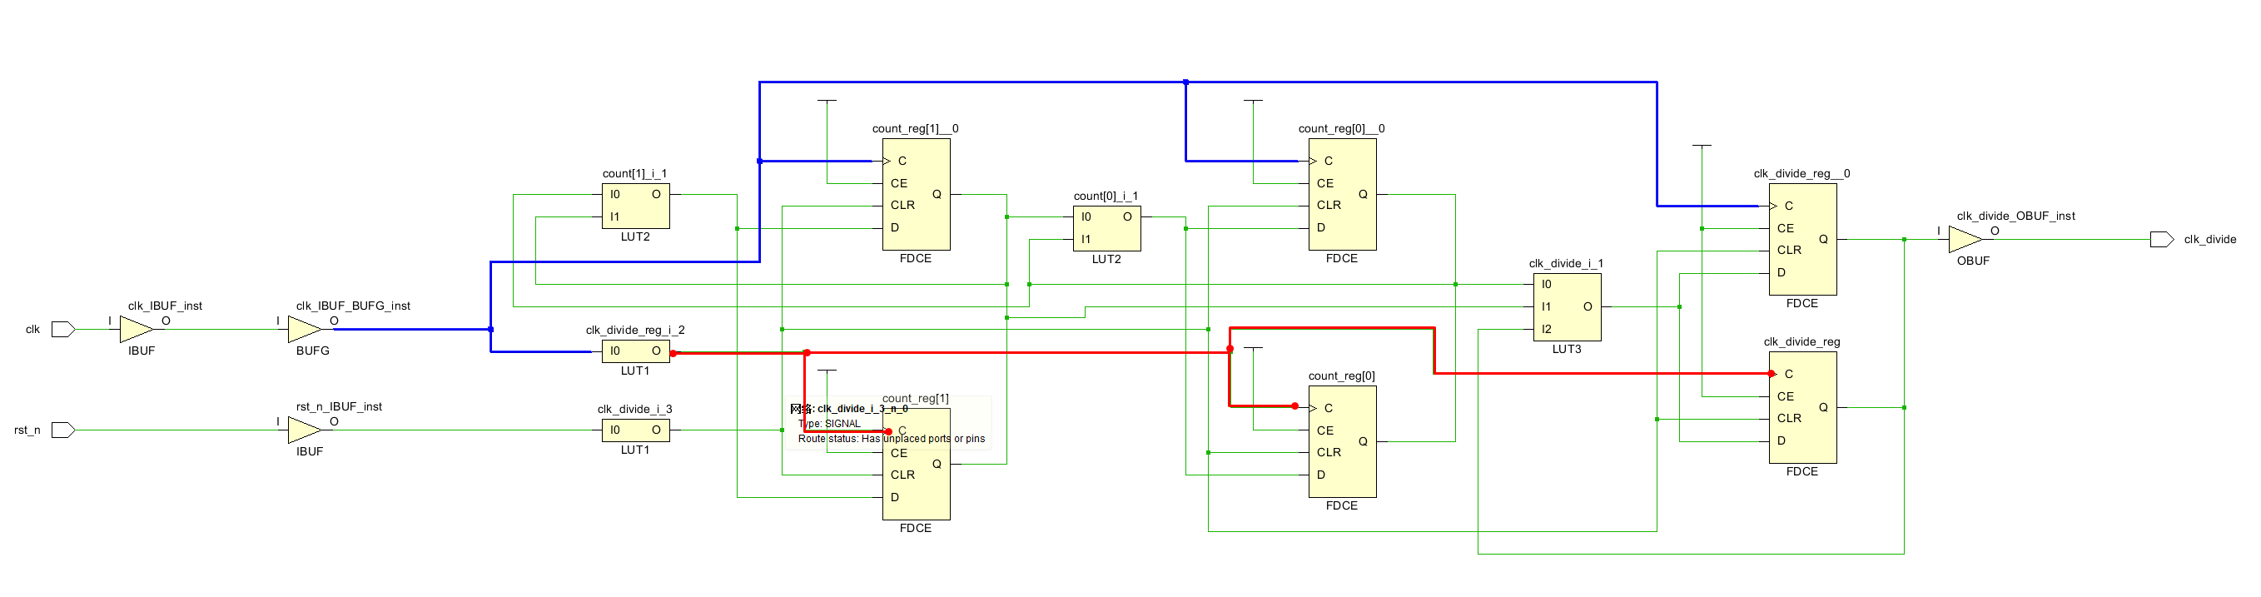Click the 'clk_divide' output port name

pyautogui.click(x=2210, y=240)
